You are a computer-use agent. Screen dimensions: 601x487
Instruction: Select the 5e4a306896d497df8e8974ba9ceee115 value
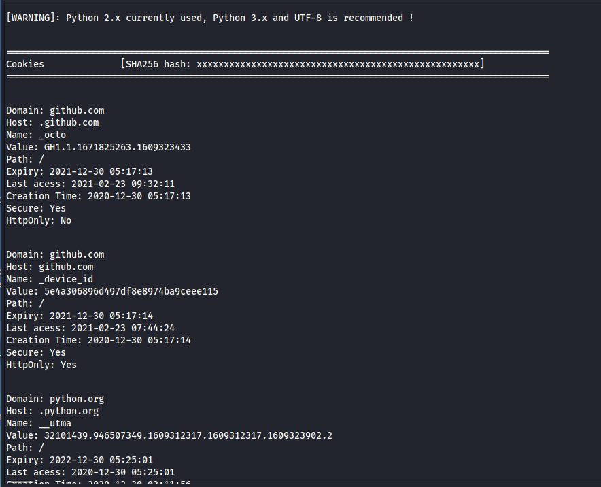[x=131, y=291]
